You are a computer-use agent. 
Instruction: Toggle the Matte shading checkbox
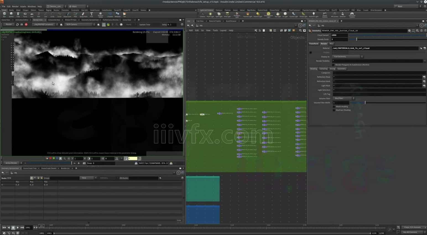(334, 107)
